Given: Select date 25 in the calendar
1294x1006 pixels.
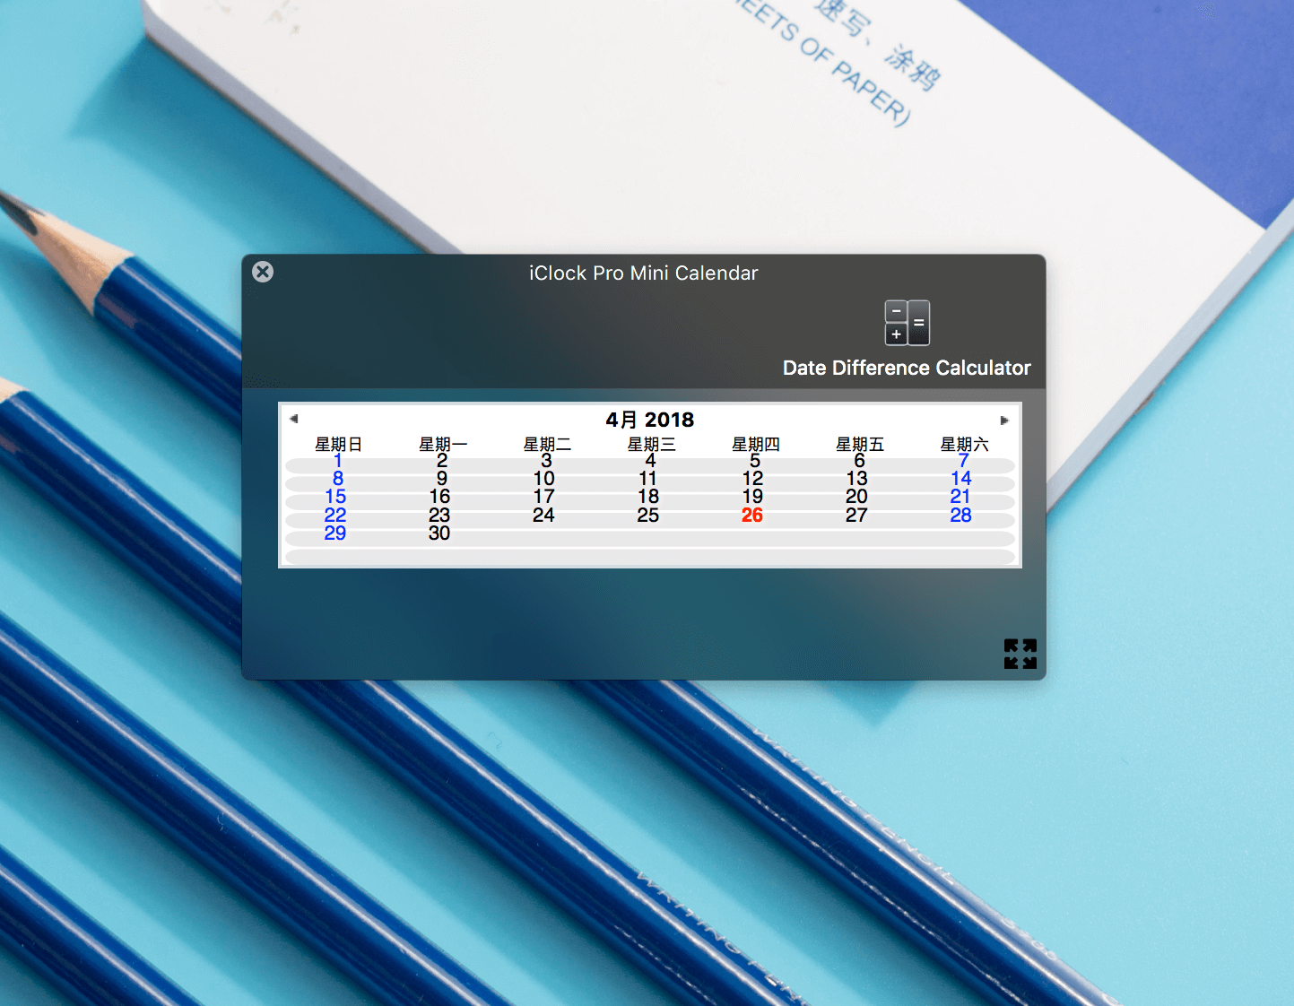Looking at the screenshot, I should pos(648,516).
